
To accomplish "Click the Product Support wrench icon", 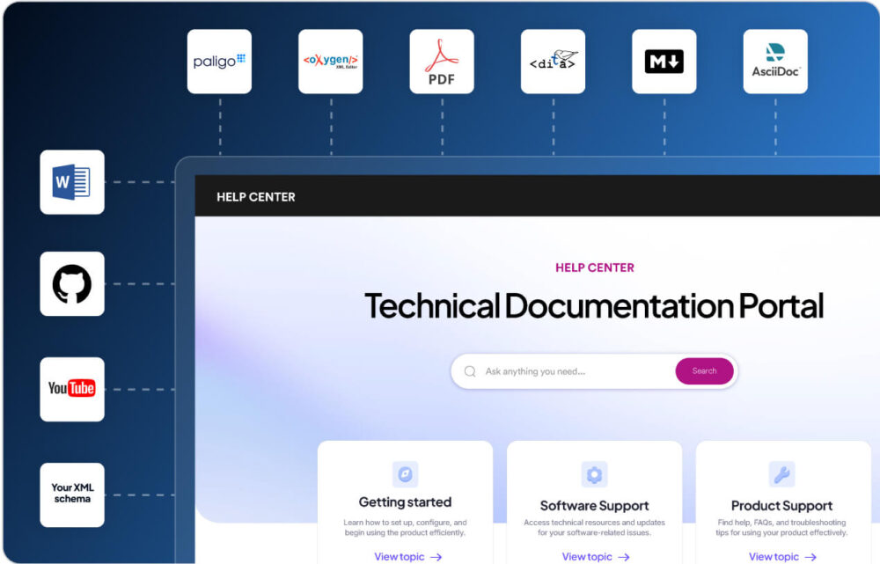I will pos(782,473).
